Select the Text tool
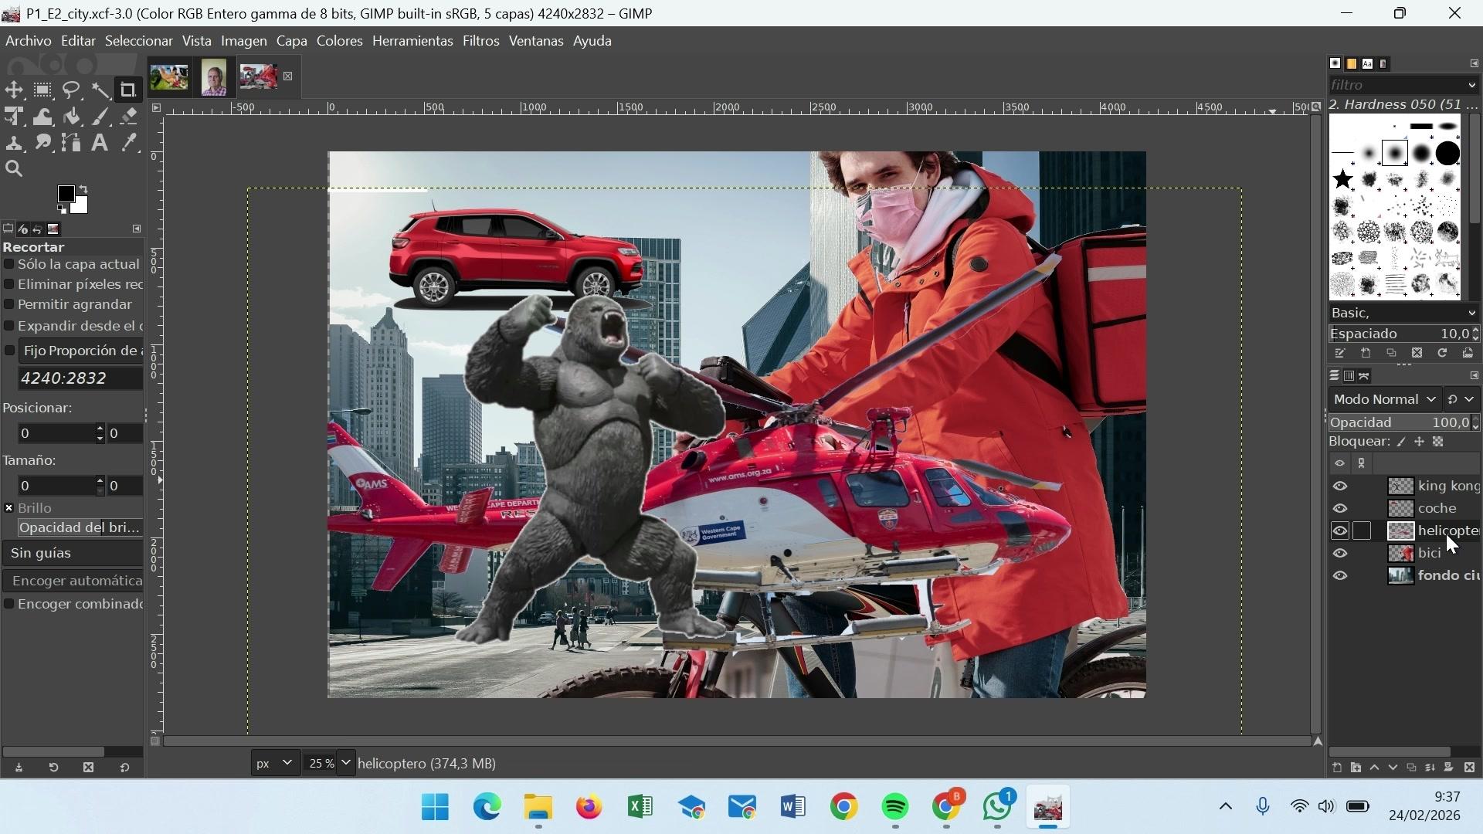 pyautogui.click(x=100, y=143)
